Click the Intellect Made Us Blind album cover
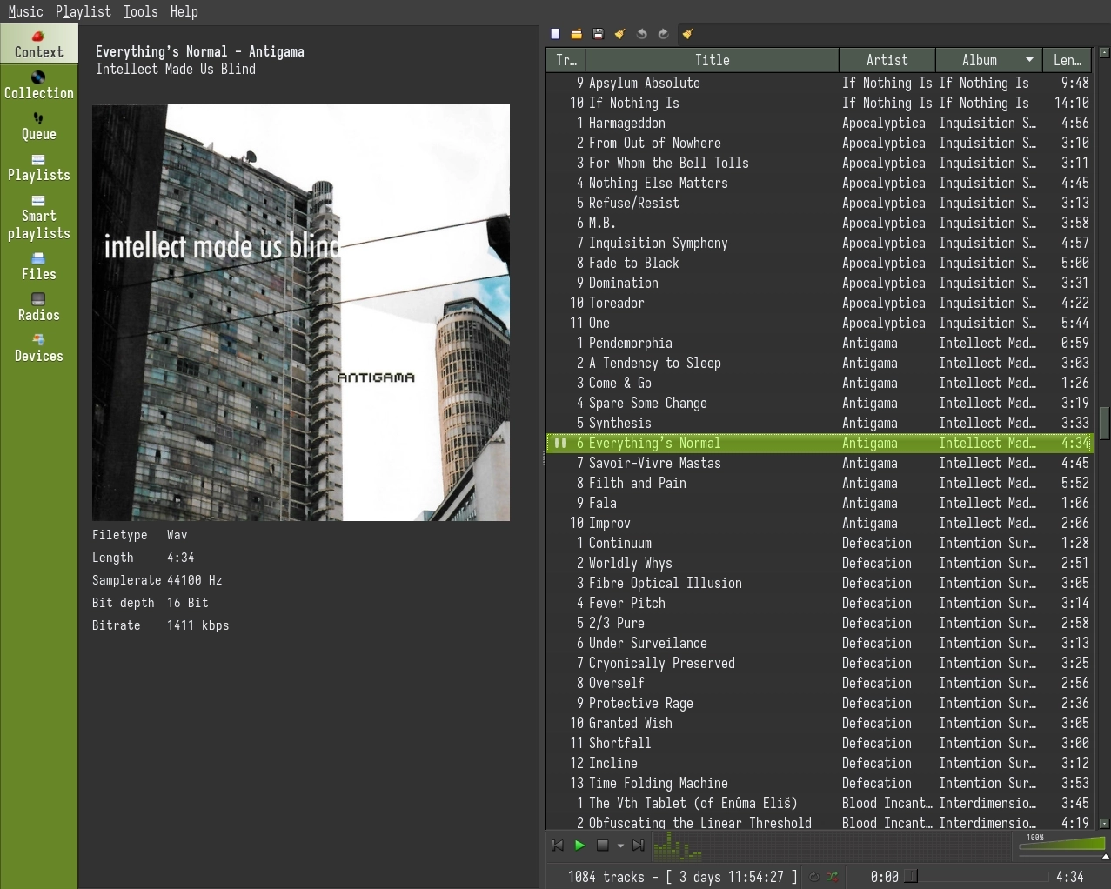 point(301,312)
